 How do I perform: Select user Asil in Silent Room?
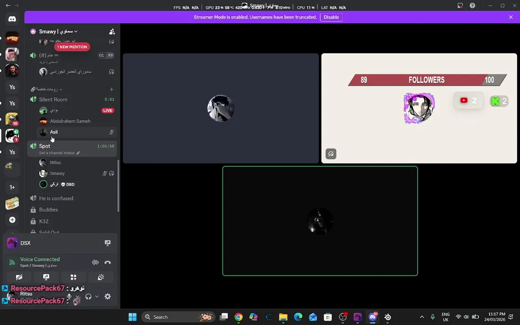(77, 132)
